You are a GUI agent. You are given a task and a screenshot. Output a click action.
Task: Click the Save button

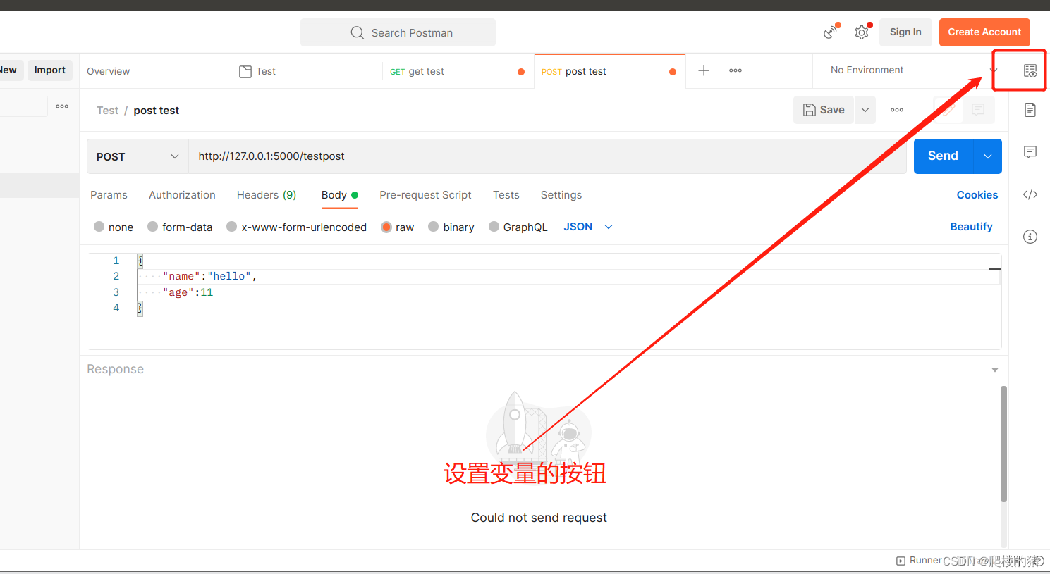click(x=824, y=110)
